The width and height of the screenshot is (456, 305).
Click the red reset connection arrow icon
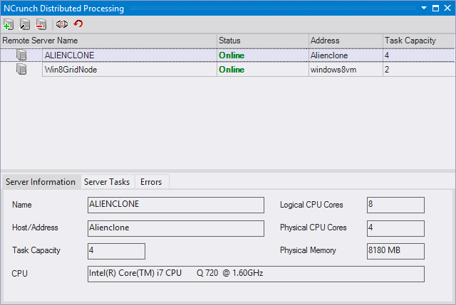coord(78,24)
